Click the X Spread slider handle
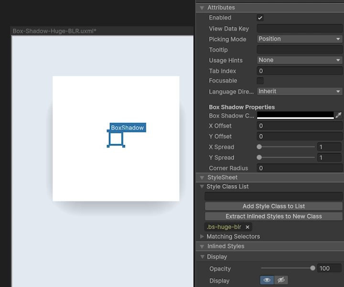Screen dimensions: 344x287 (259, 147)
